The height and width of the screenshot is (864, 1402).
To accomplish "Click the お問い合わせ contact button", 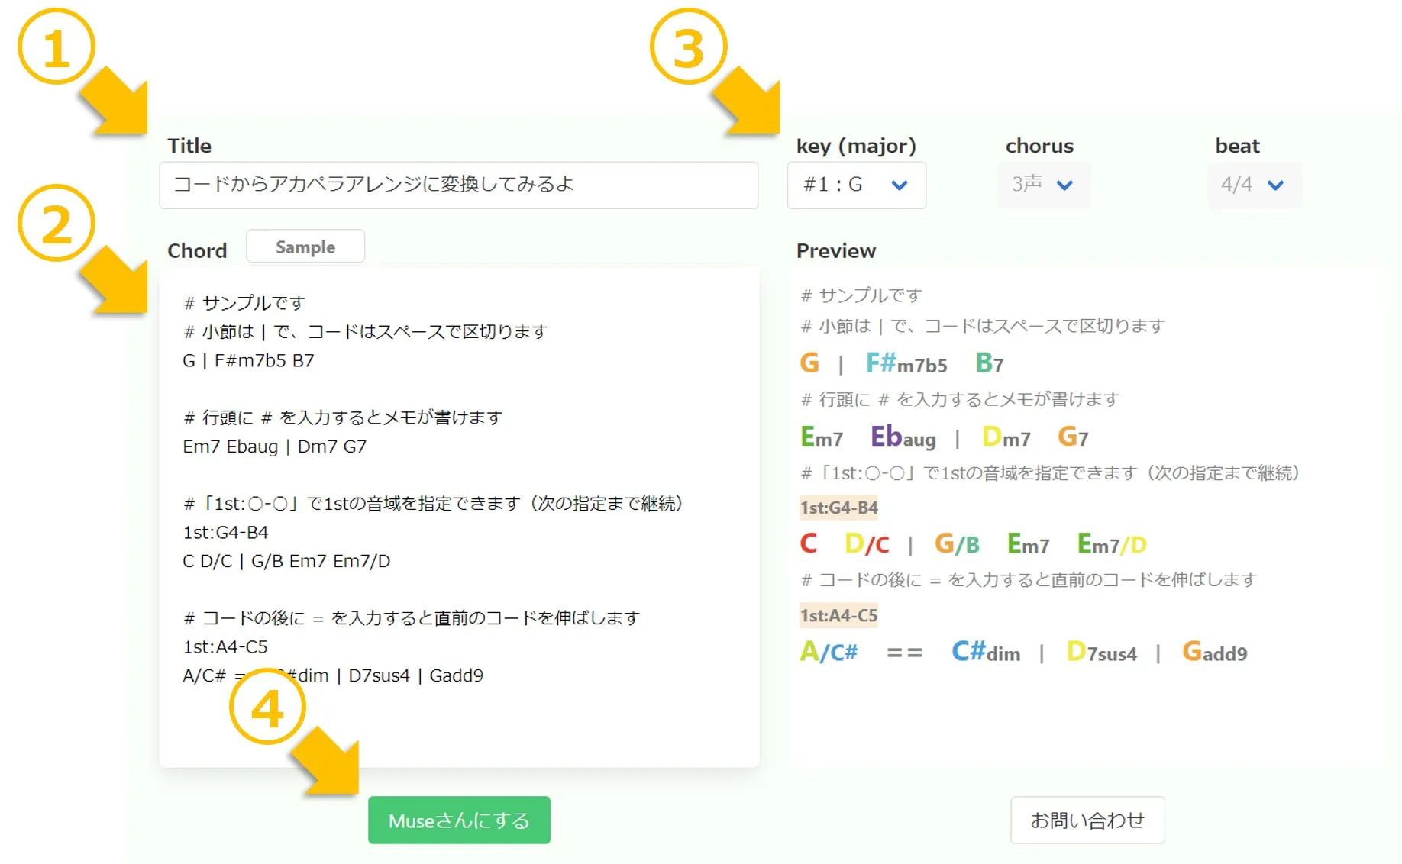I will pos(1087,820).
